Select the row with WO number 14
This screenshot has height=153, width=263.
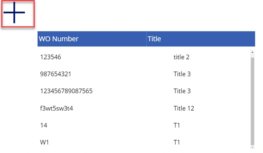click(144, 125)
